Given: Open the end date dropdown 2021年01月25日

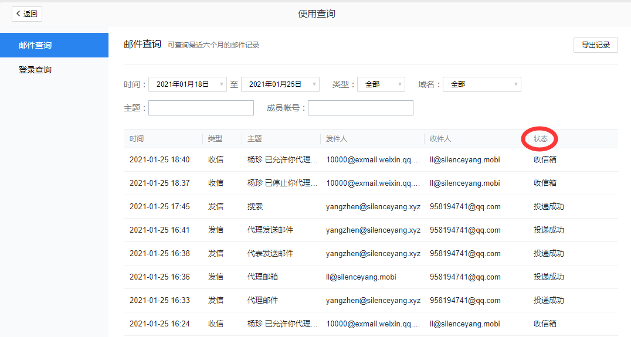Looking at the screenshot, I should tap(280, 84).
